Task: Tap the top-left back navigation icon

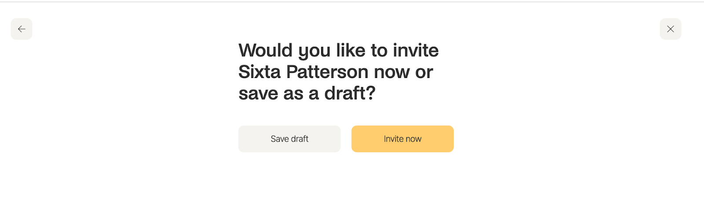Action: coord(22,29)
